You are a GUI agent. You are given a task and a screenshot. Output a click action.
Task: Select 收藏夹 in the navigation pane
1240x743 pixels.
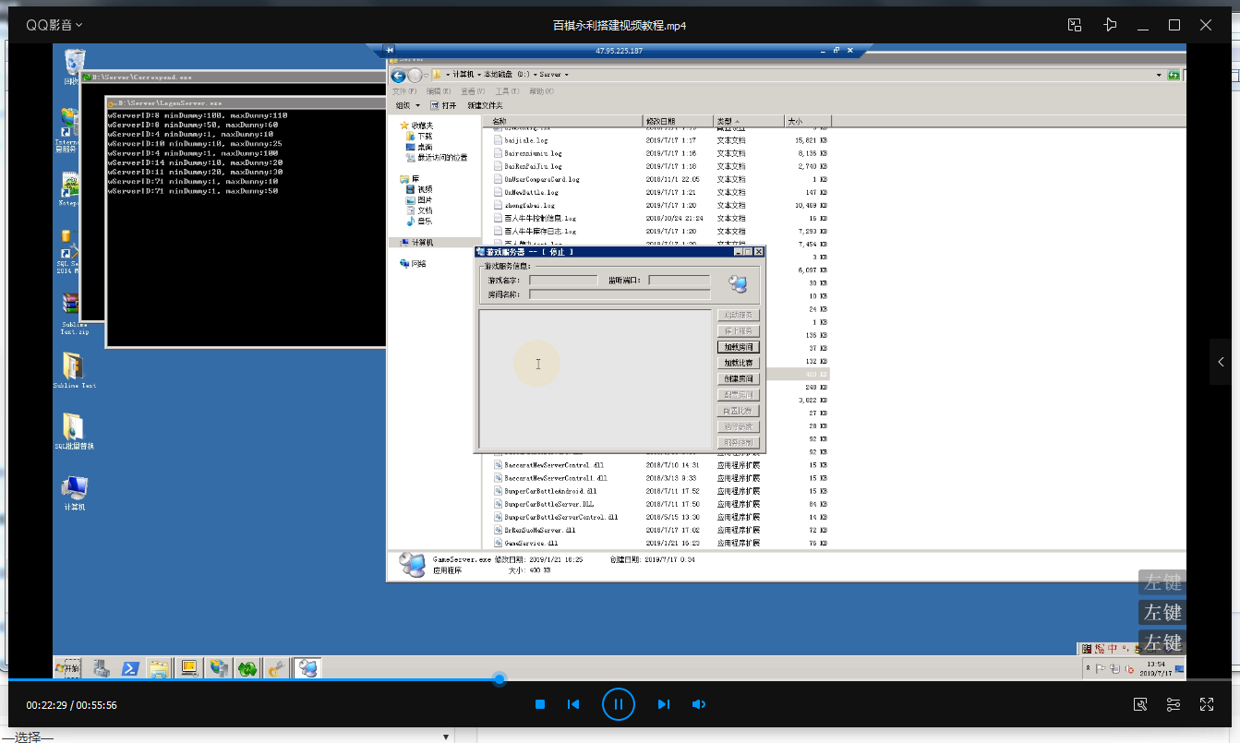tap(415, 125)
